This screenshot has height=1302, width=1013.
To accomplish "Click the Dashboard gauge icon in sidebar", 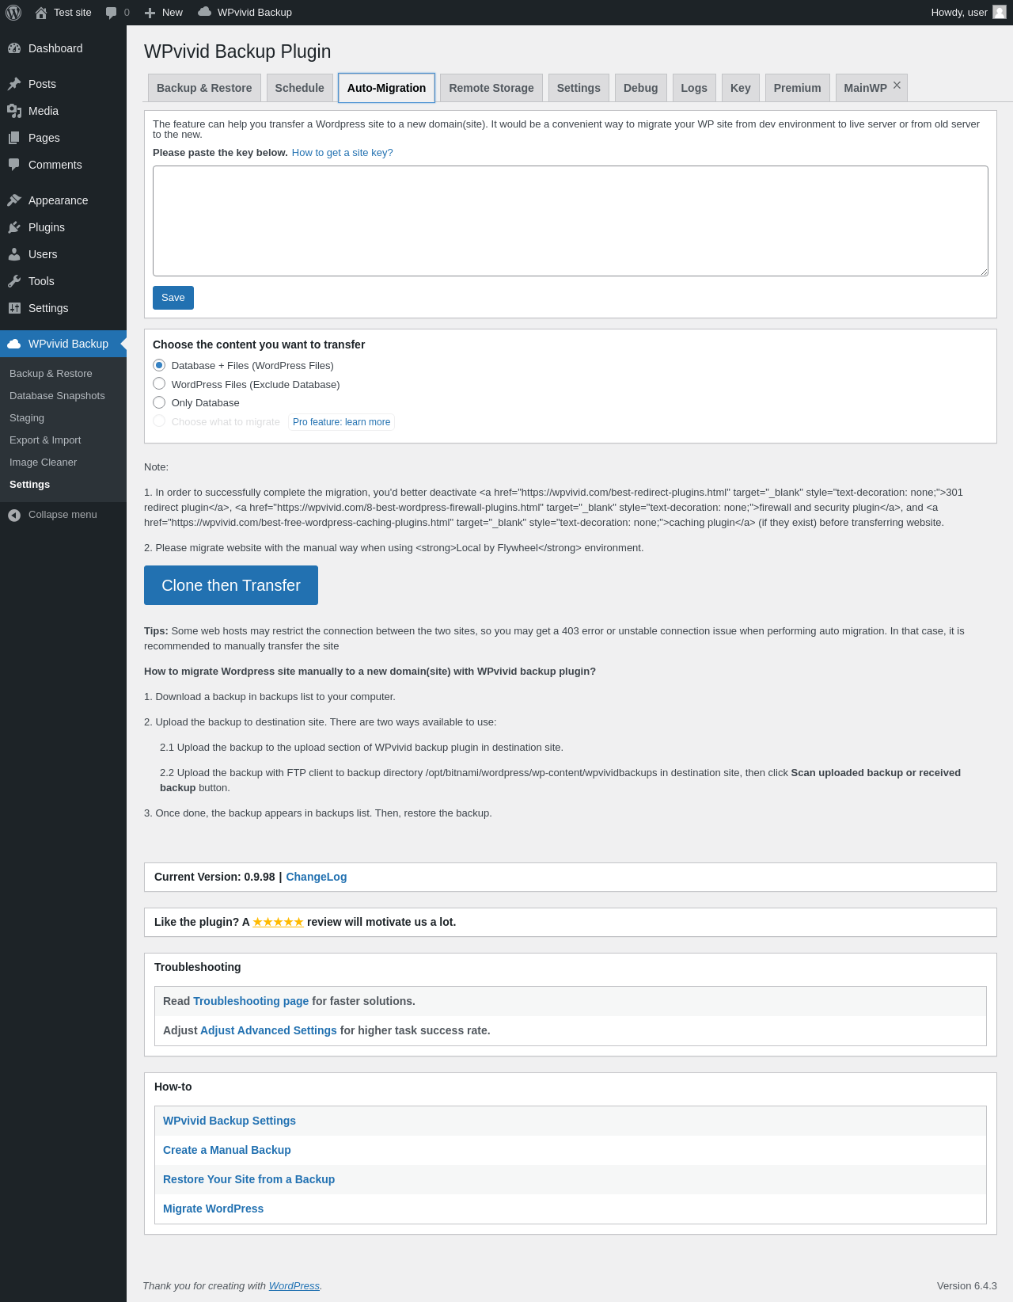I will [14, 48].
